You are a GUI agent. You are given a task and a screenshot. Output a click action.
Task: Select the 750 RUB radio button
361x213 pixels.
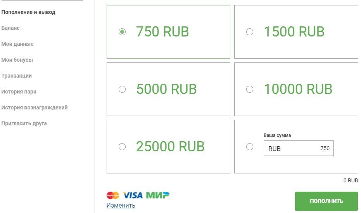tap(122, 32)
